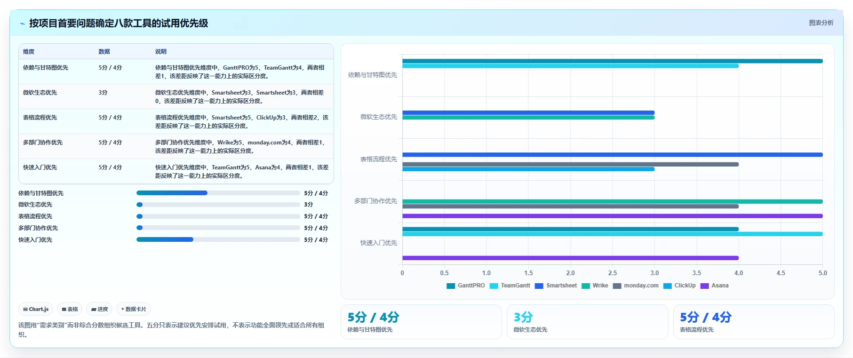Click the Smartsheet legend color swatch
The width and height of the screenshot is (853, 358).
point(539,286)
